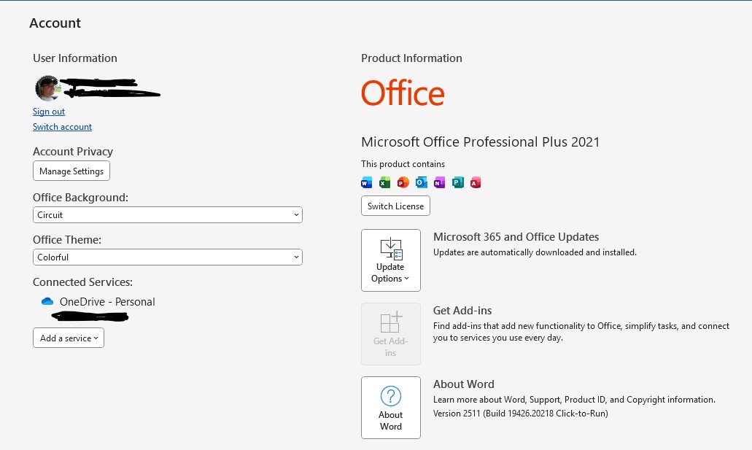Click the Get Add-ins button
The height and width of the screenshot is (450, 752).
(391, 334)
